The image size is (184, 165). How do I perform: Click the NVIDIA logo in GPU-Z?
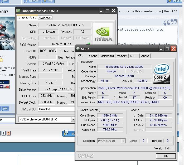(103, 35)
